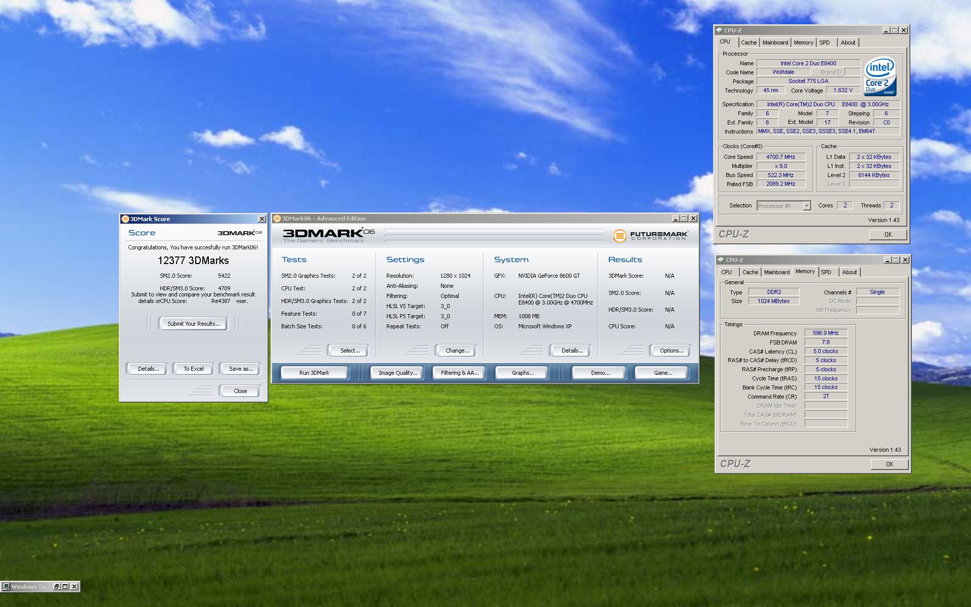Screen dimensions: 971x607
Task: Click the FSB:DRAM 7:8 value
Action: click(826, 342)
